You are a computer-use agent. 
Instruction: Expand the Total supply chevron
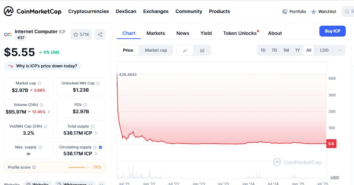point(96,133)
